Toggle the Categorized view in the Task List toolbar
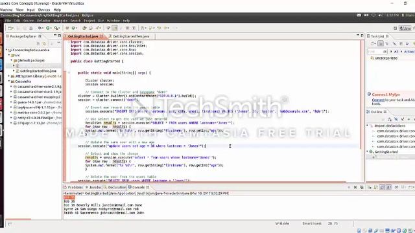 tap(381, 43)
